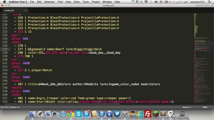Click 'Line 237, Column 15' status text
The height and width of the screenshot is (120, 214).
tap(10, 107)
